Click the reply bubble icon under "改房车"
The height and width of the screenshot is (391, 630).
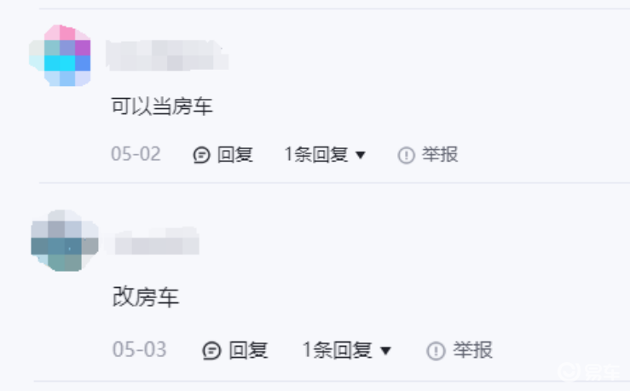click(211, 350)
